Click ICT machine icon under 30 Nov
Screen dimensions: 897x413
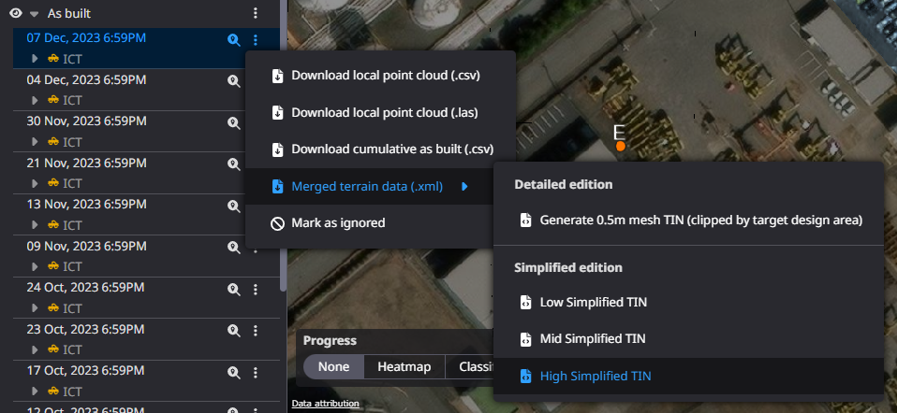point(53,142)
